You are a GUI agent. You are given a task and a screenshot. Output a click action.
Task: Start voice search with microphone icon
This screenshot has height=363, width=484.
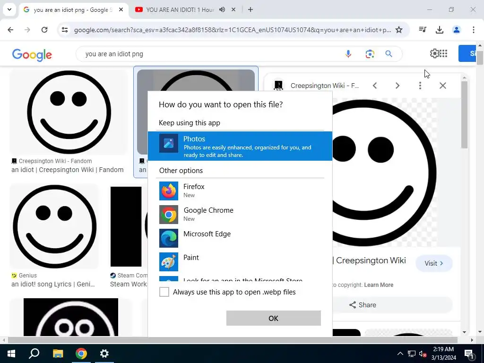click(348, 54)
